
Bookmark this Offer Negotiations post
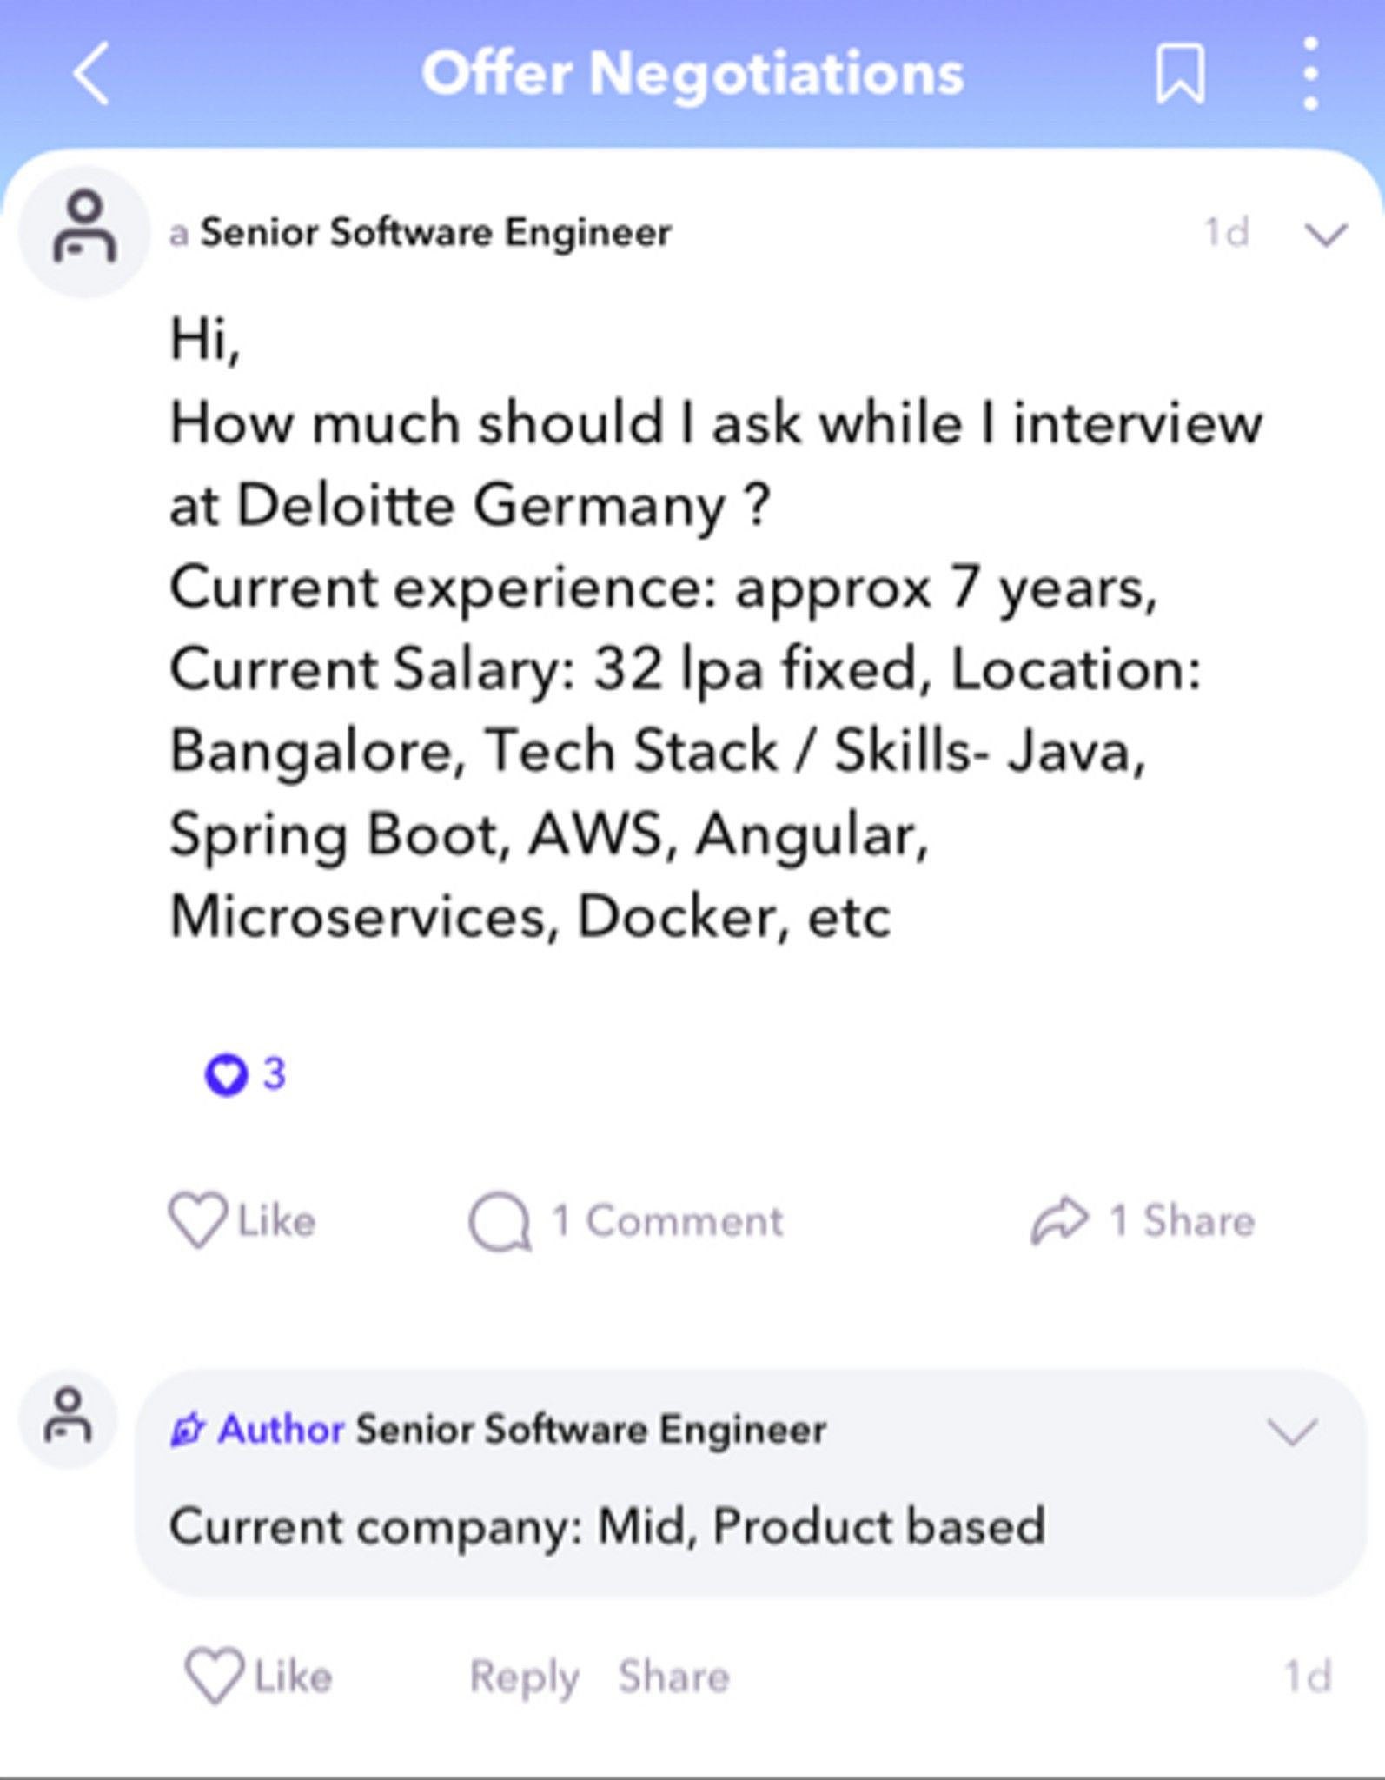tap(1181, 73)
